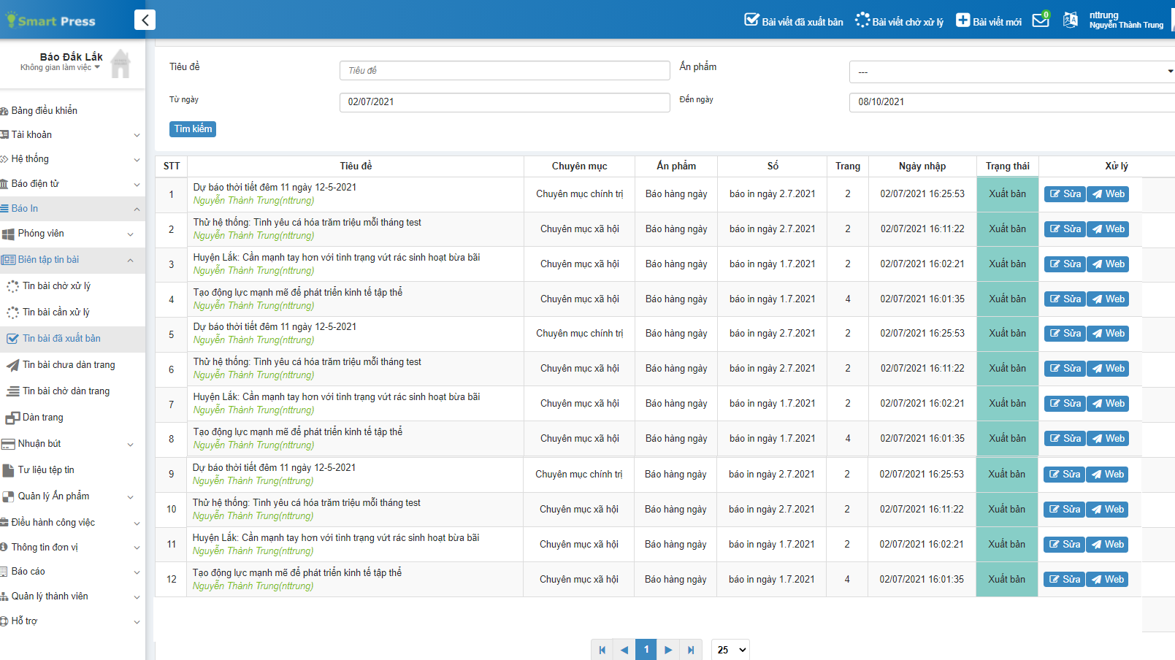Expand Điều hành công việc menu
The image size is (1175, 660).
tap(71, 523)
